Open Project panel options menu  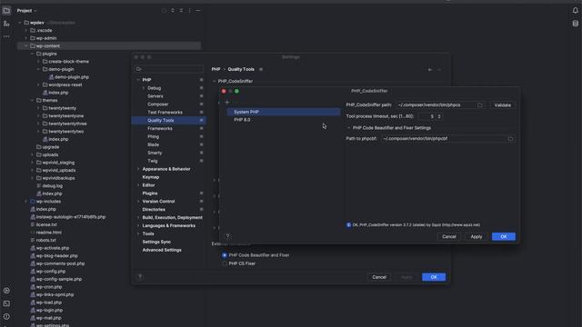190,11
